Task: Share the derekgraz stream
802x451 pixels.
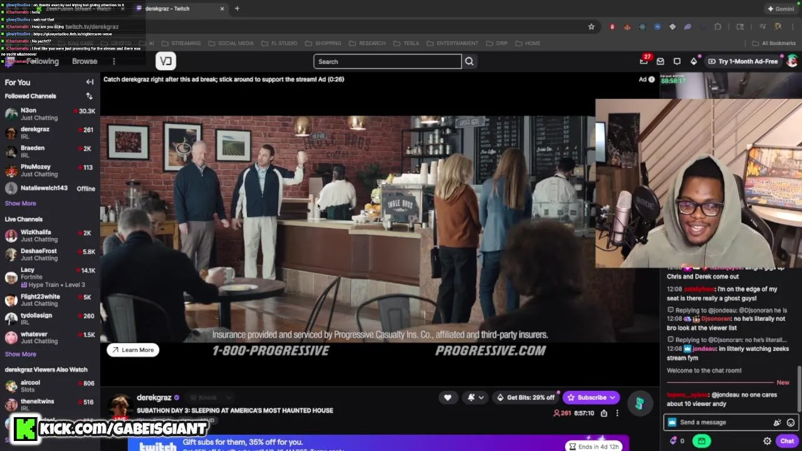Action: coord(603,413)
